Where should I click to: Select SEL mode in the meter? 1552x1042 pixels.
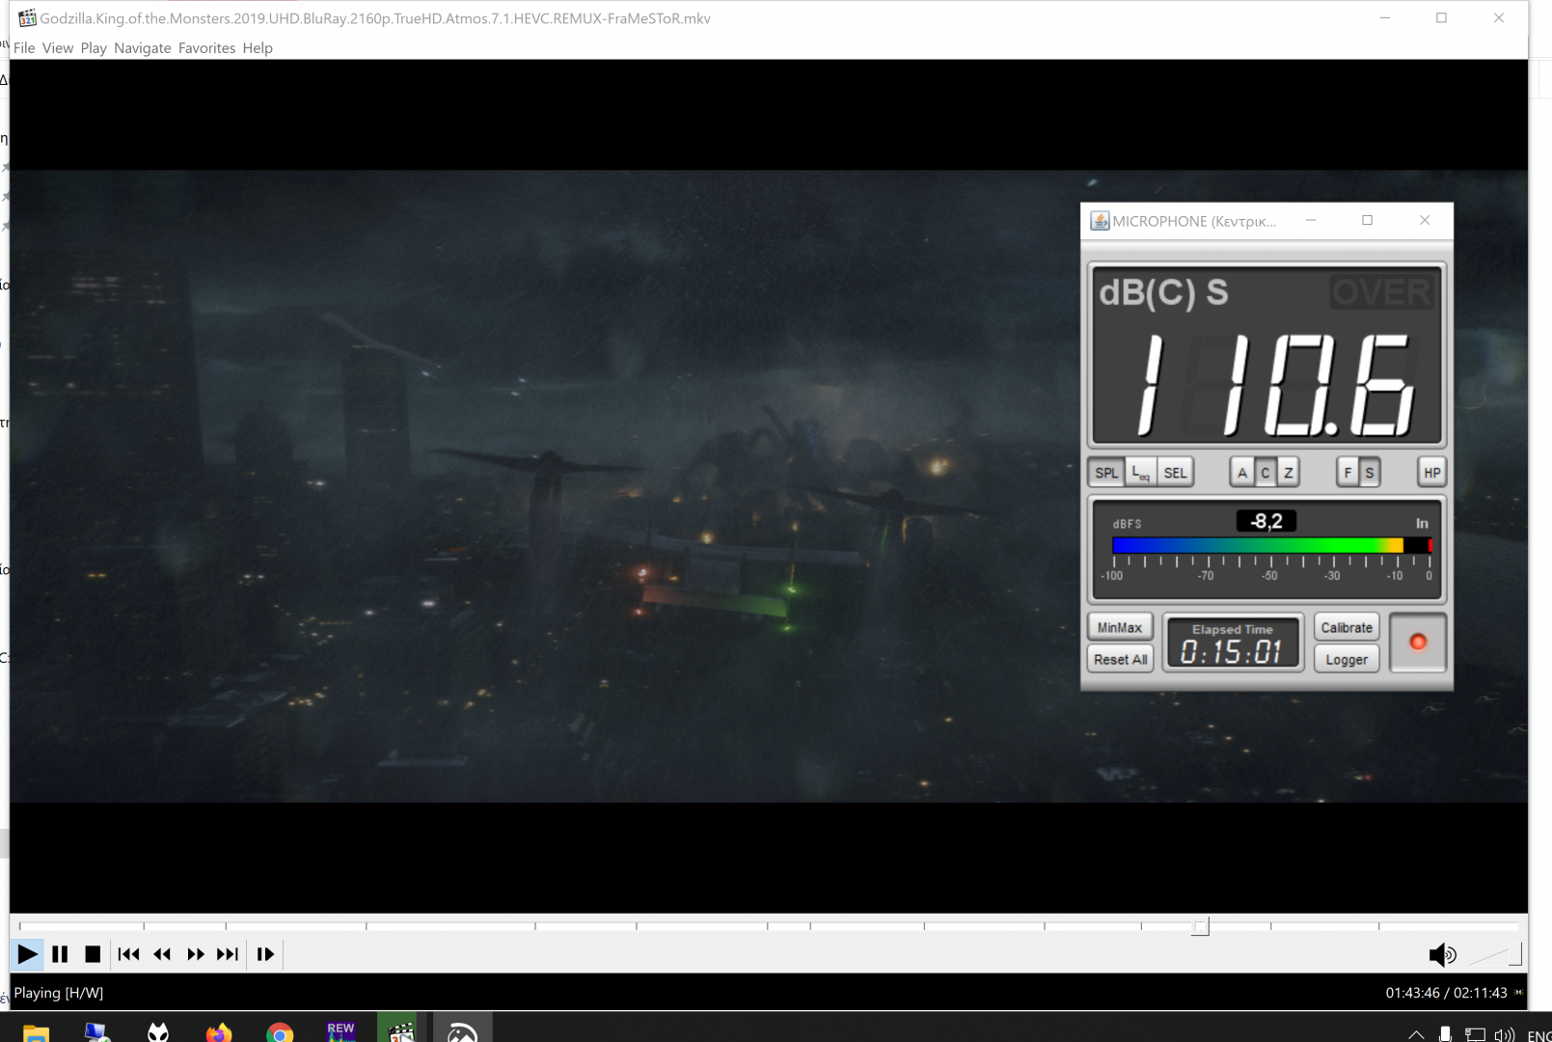[1175, 473]
